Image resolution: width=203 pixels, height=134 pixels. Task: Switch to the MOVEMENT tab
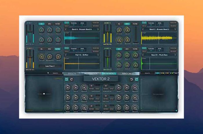click(109, 74)
